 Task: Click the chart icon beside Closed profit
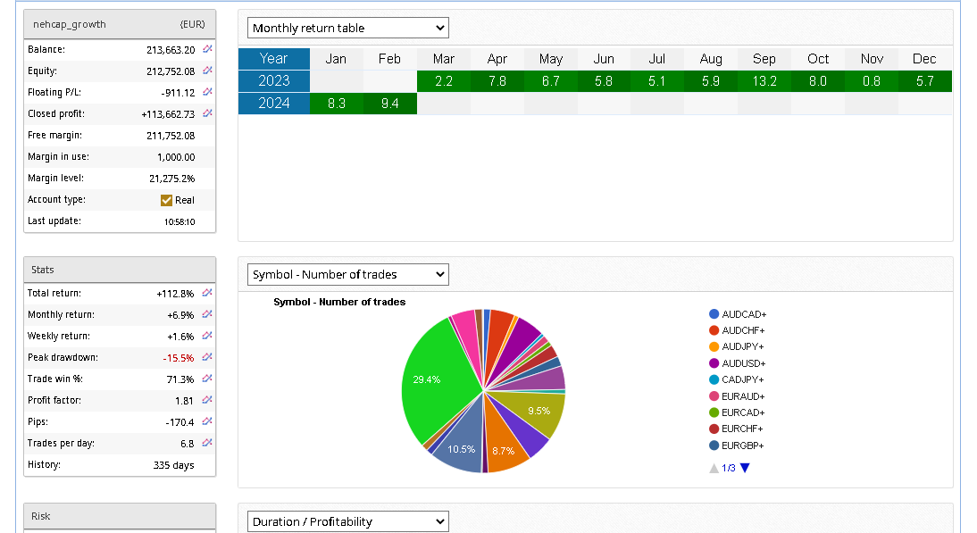click(x=207, y=113)
